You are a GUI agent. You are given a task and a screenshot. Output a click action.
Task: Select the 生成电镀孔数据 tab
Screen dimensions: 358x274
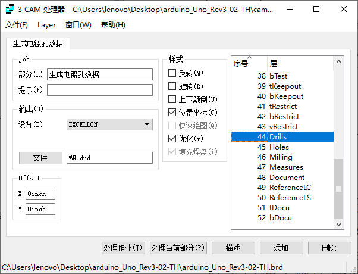click(37, 44)
